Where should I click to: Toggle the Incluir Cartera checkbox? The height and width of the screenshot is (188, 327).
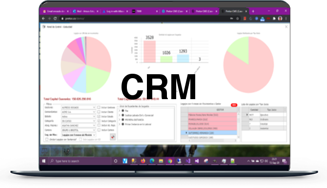click(99, 130)
